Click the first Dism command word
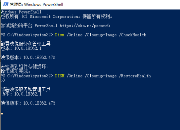 pos(60,35)
